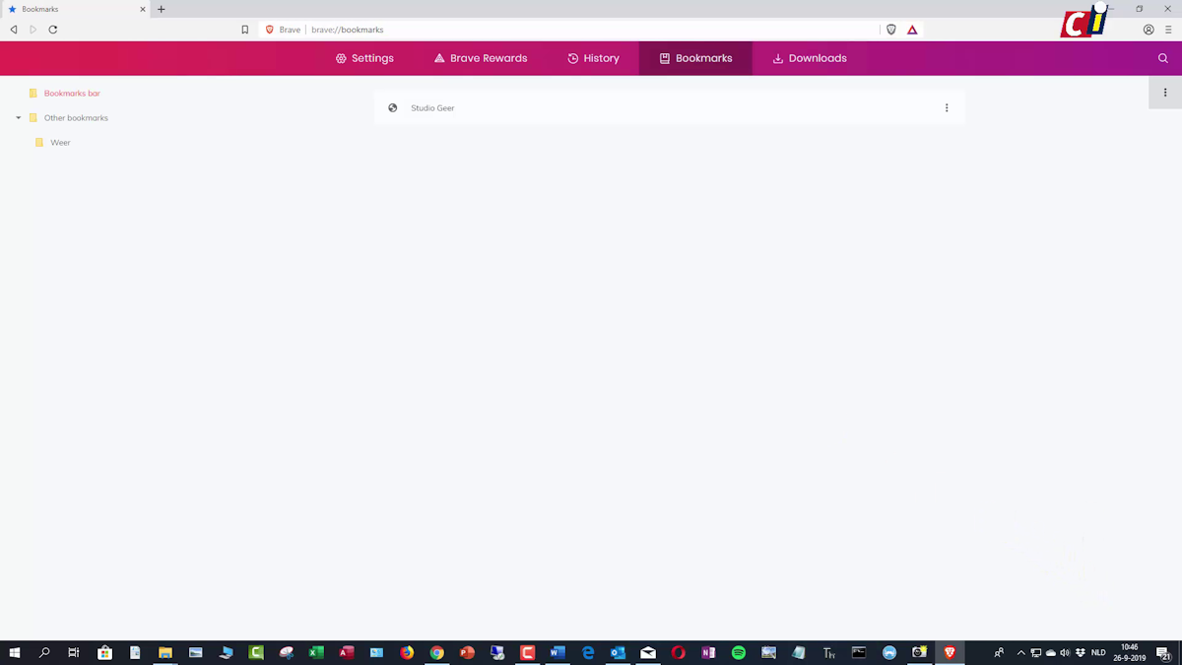Open the Studio Geer bookmark

point(432,107)
